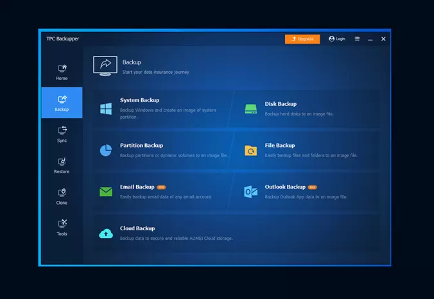Choose the File Backup title text
The image size is (434, 299).
pos(279,146)
